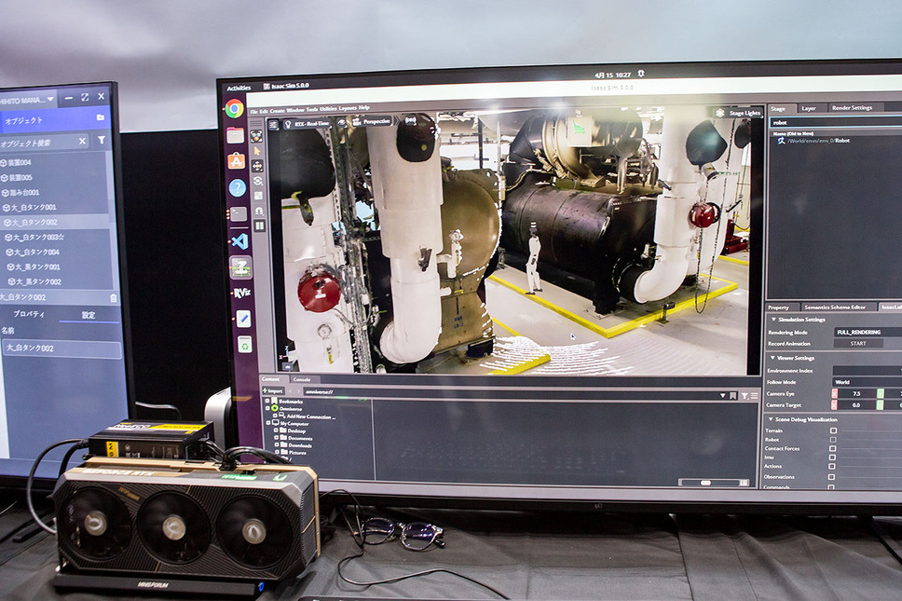Click the Pause simulation button in toolbar
The width and height of the screenshot is (902, 601).
(259, 225)
